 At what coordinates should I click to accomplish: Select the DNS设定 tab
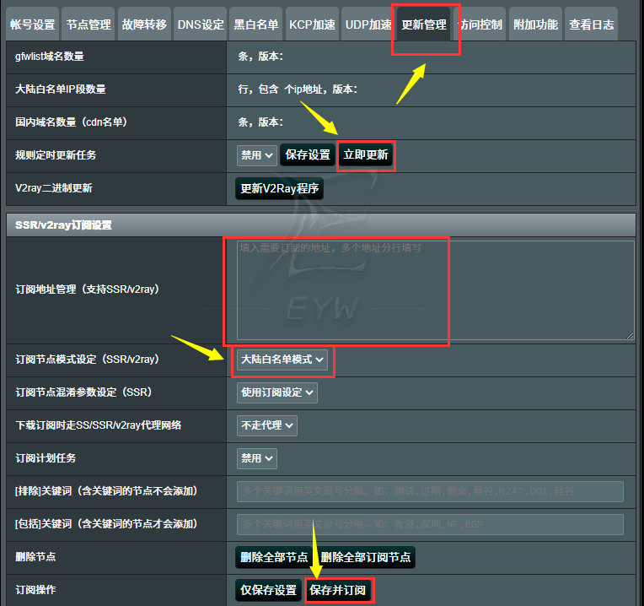[x=201, y=24]
